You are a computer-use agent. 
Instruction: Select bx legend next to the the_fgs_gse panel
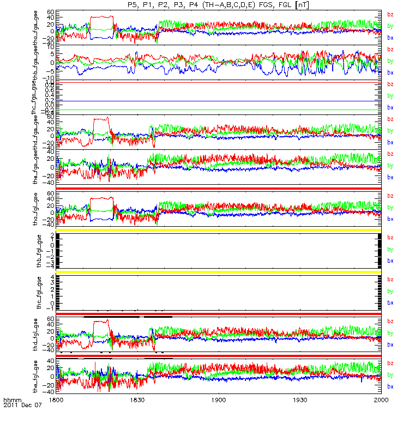(x=390, y=178)
